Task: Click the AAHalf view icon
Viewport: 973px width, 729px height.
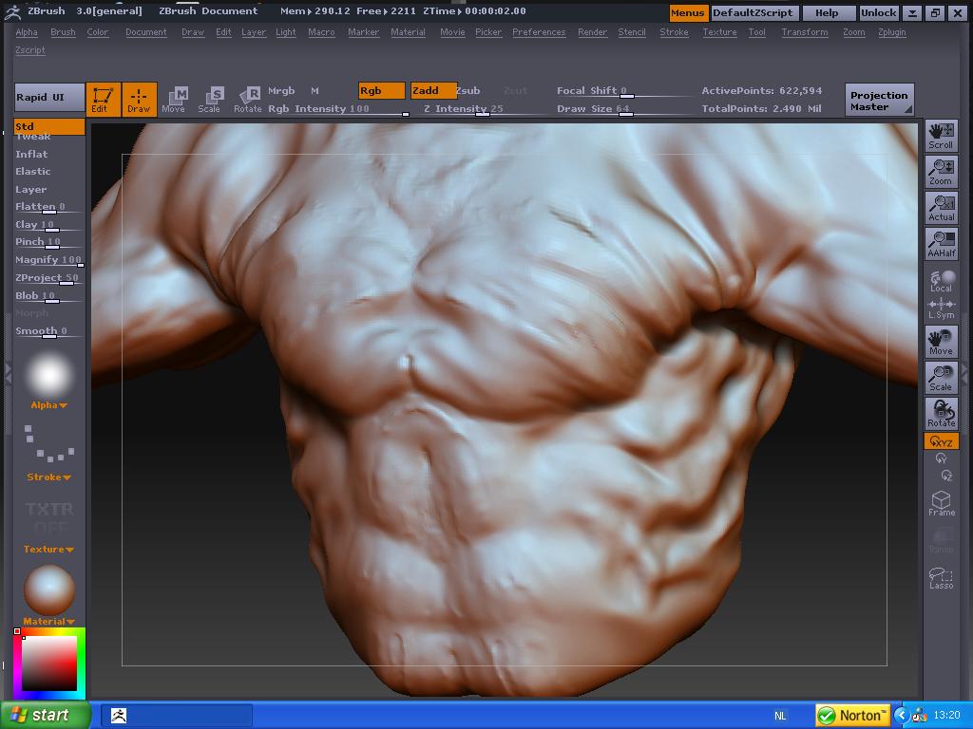Action: point(942,244)
